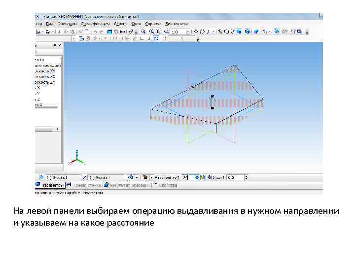Open the zoom scale dropdown arrow
The width and height of the screenshot is (355, 266).
click(x=188, y=32)
